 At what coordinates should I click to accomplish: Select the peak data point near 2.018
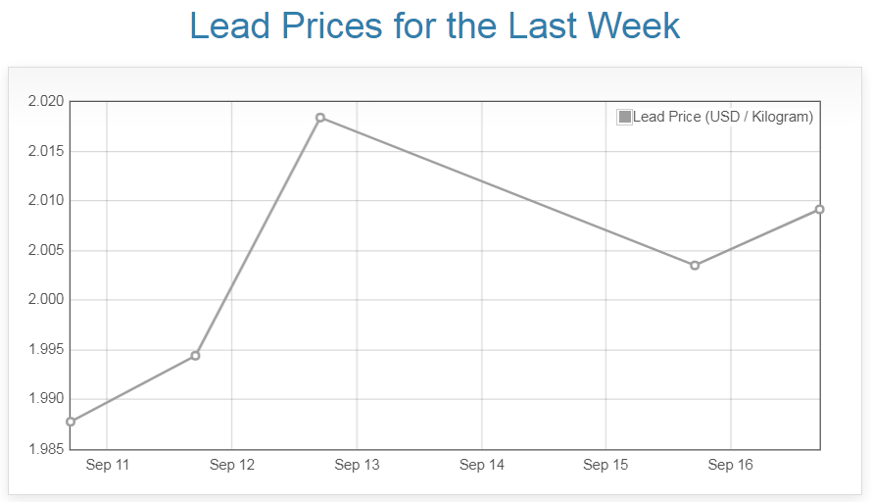click(320, 118)
